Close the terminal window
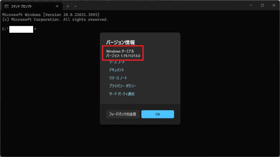 (274, 5)
